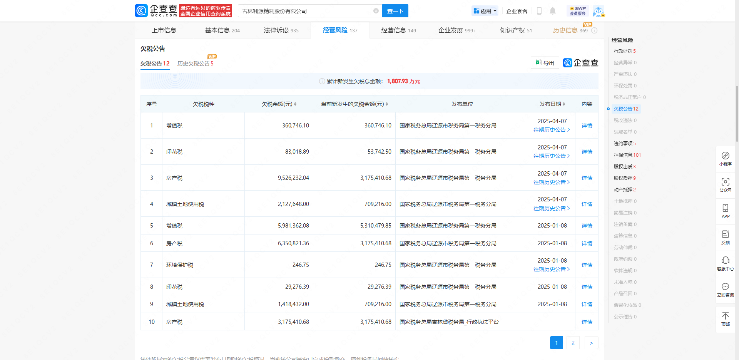739x360 pixels.
Task: Open 详情 for row 9 城镇土地使用税
Action: click(x=587, y=304)
